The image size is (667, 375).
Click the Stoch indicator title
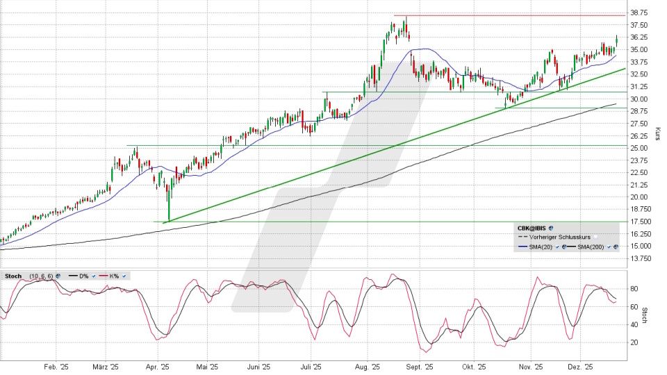pos(13,276)
